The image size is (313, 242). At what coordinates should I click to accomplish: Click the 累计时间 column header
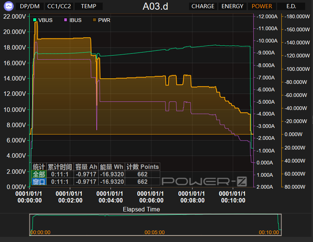(x=60, y=167)
